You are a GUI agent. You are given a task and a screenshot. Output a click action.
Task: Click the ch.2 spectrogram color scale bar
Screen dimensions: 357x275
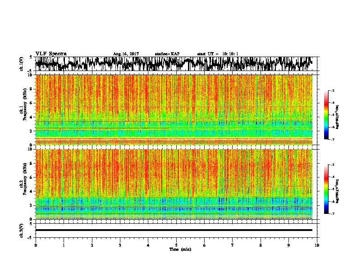[x=326, y=189]
